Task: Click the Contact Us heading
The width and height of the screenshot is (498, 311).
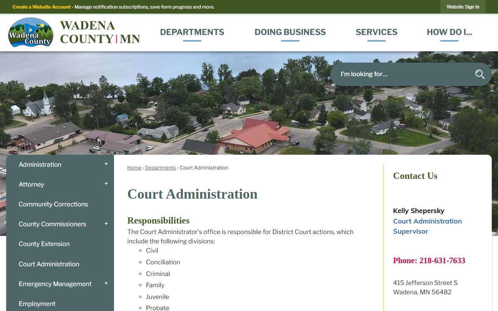Action: coord(415,176)
